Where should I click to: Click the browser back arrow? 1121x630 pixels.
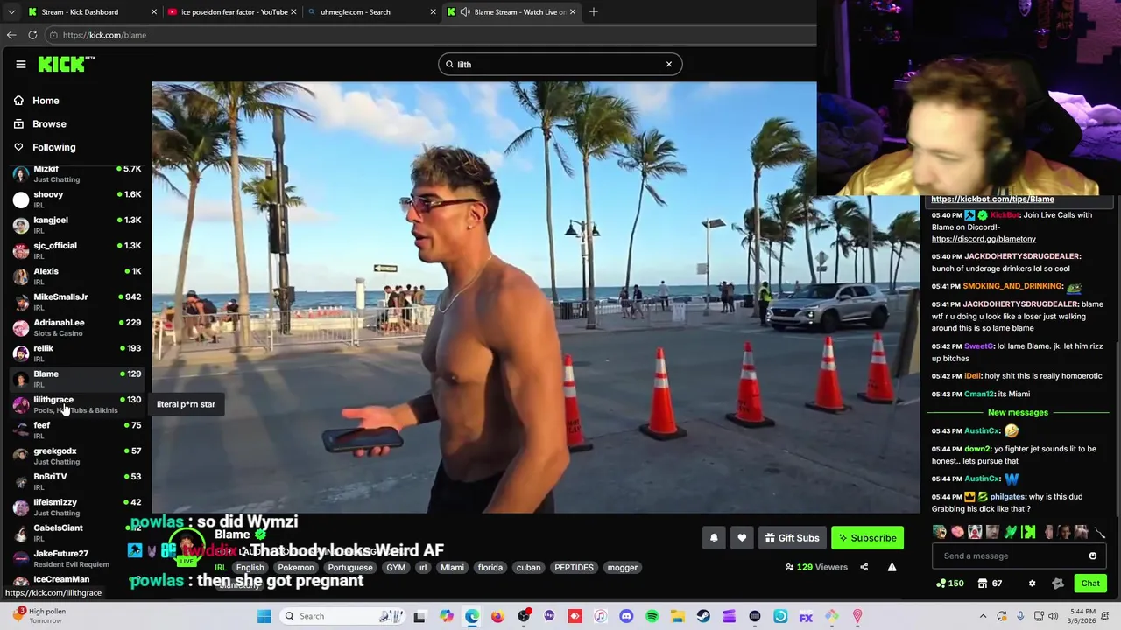(11, 35)
